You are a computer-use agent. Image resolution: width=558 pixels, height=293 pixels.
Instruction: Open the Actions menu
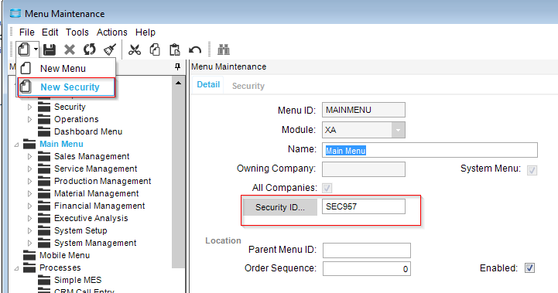pyautogui.click(x=112, y=32)
